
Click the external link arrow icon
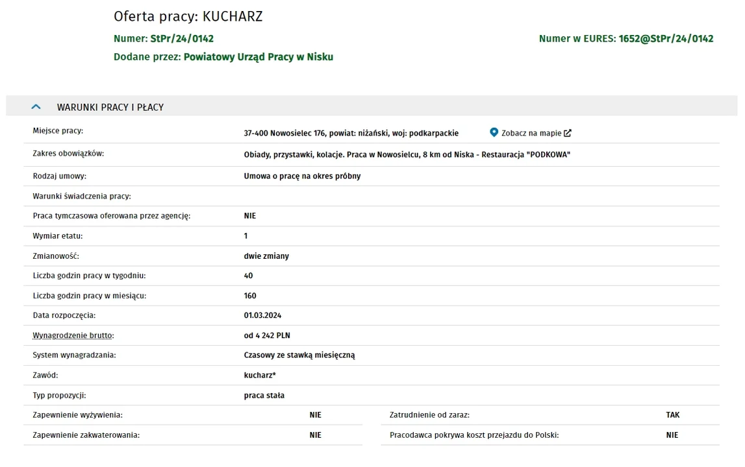[x=567, y=134]
